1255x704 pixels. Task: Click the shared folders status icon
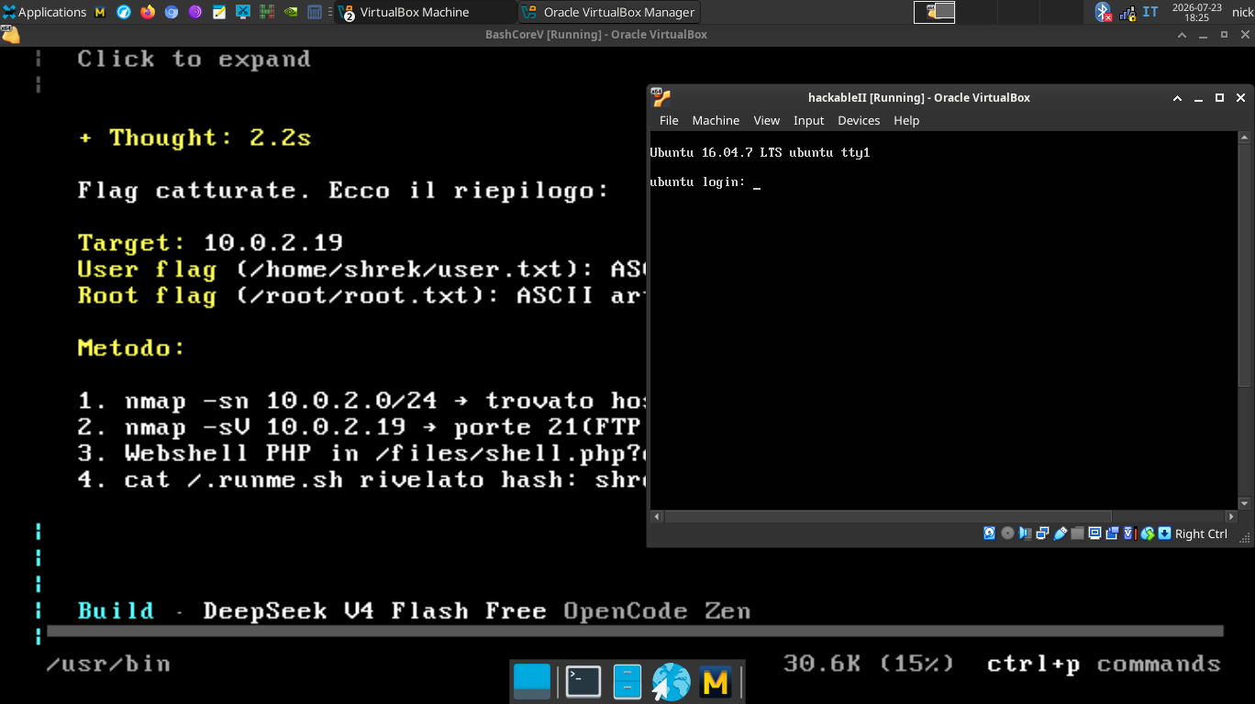click(1077, 533)
